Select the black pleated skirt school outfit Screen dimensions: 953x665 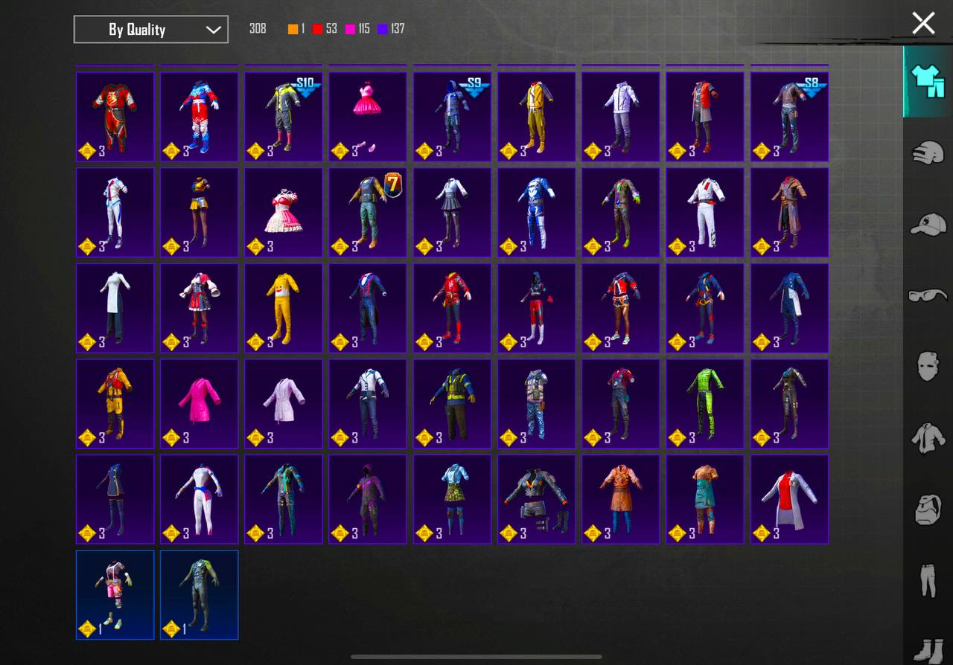point(452,213)
